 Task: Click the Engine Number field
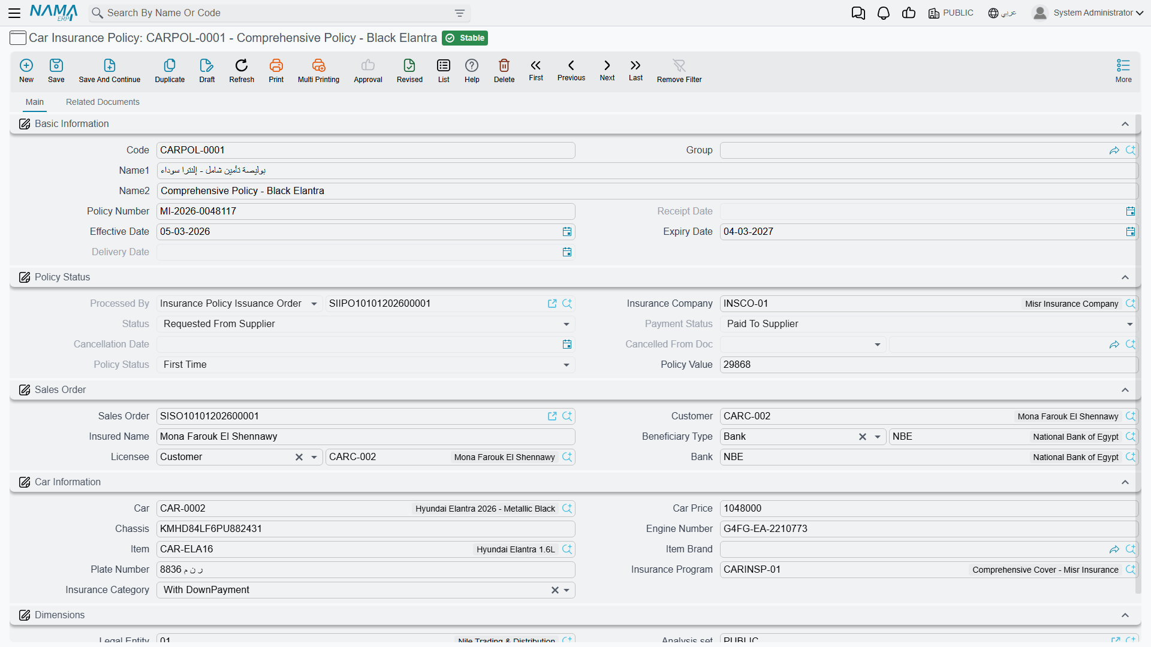929,529
